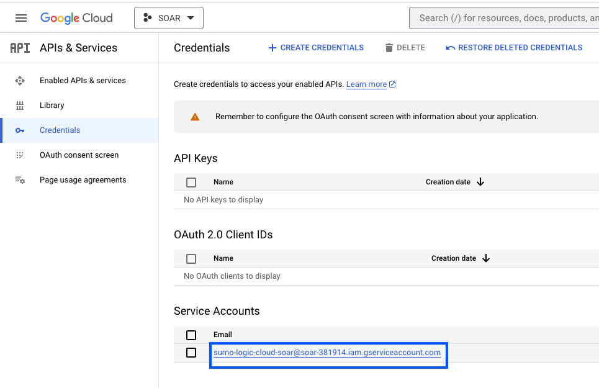Switch to the Credentials sidebar entry
Screen dimensions: 599x388
tap(60, 130)
